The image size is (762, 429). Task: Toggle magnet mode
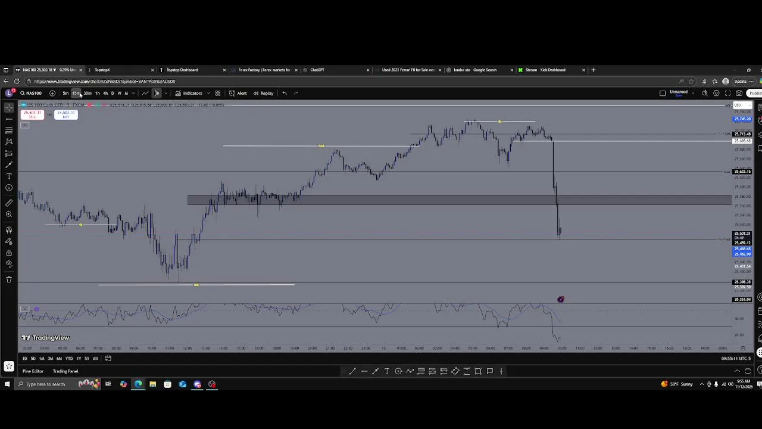[9, 230]
